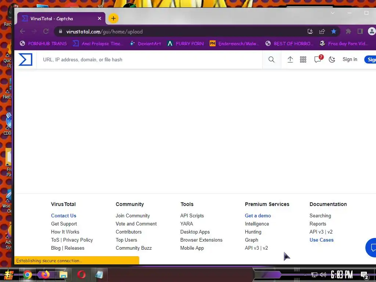376x282 pixels.
Task: Open the profile avatar icon
Action: coord(372,32)
